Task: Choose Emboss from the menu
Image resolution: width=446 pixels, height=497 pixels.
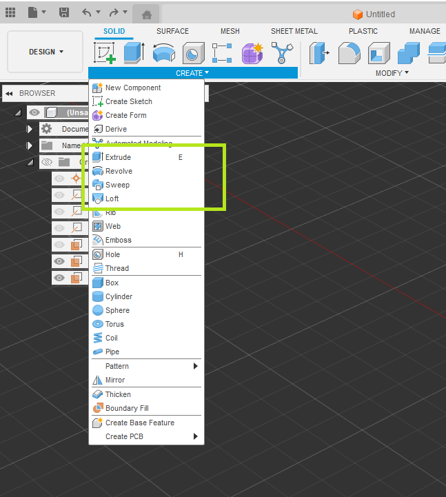Action: tap(146, 240)
